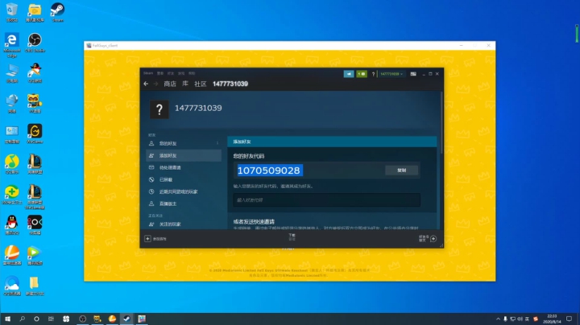The height and width of the screenshot is (325, 580).
Task: Open the Recycle Bin desktop icon
Action: coord(12,12)
